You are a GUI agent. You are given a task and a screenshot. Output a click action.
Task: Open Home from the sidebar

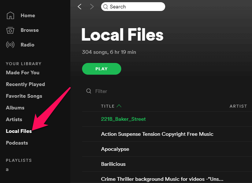(x=28, y=15)
